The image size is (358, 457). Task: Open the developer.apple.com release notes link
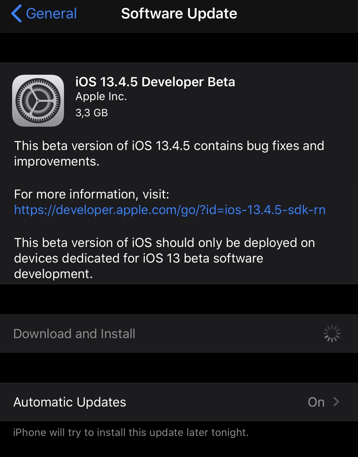[170, 210]
